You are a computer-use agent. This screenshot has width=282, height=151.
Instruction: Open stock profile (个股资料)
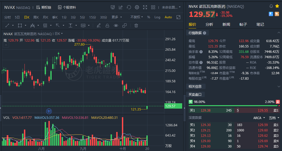pyautogui.click(x=67, y=7)
